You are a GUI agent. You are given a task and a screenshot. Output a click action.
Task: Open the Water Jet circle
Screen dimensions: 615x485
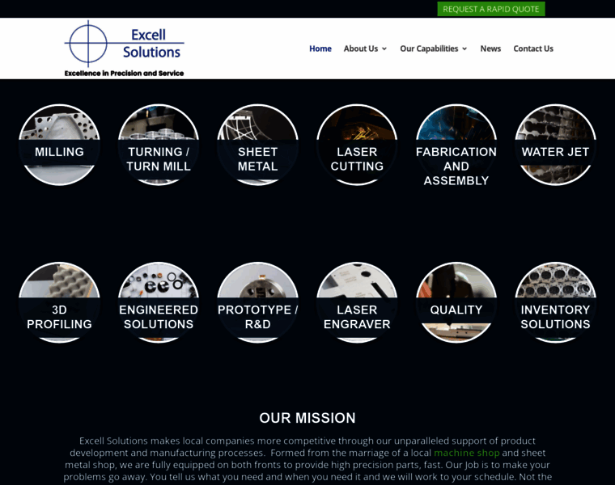[x=555, y=145]
